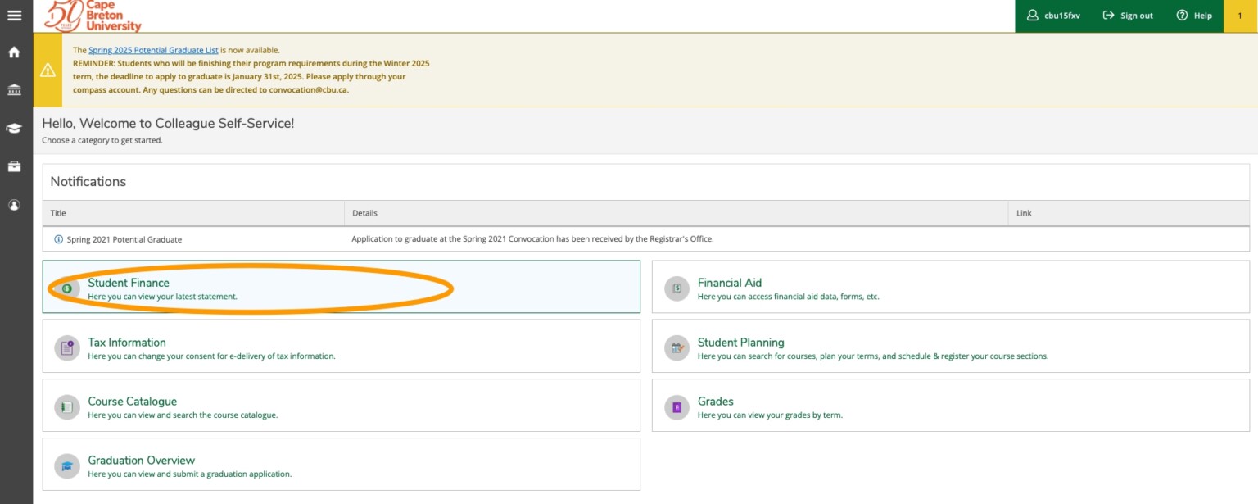Click the yellow notification count badge
Image resolution: width=1258 pixels, height=504 pixels.
[x=1239, y=16]
